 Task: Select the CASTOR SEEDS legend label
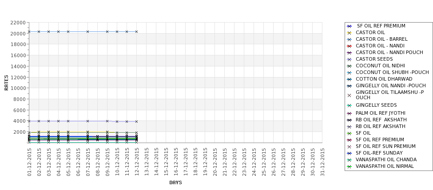tap(374, 59)
